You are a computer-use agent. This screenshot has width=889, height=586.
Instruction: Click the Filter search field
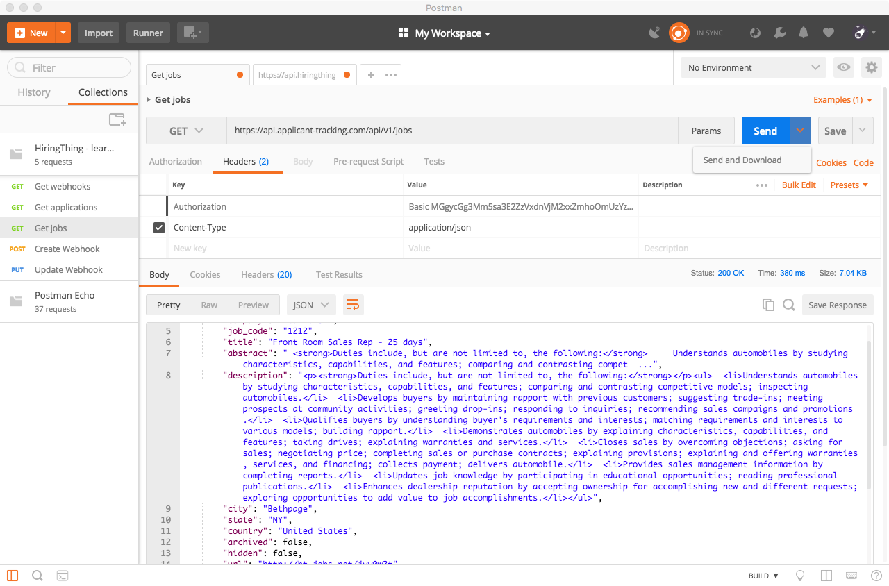pyautogui.click(x=69, y=67)
